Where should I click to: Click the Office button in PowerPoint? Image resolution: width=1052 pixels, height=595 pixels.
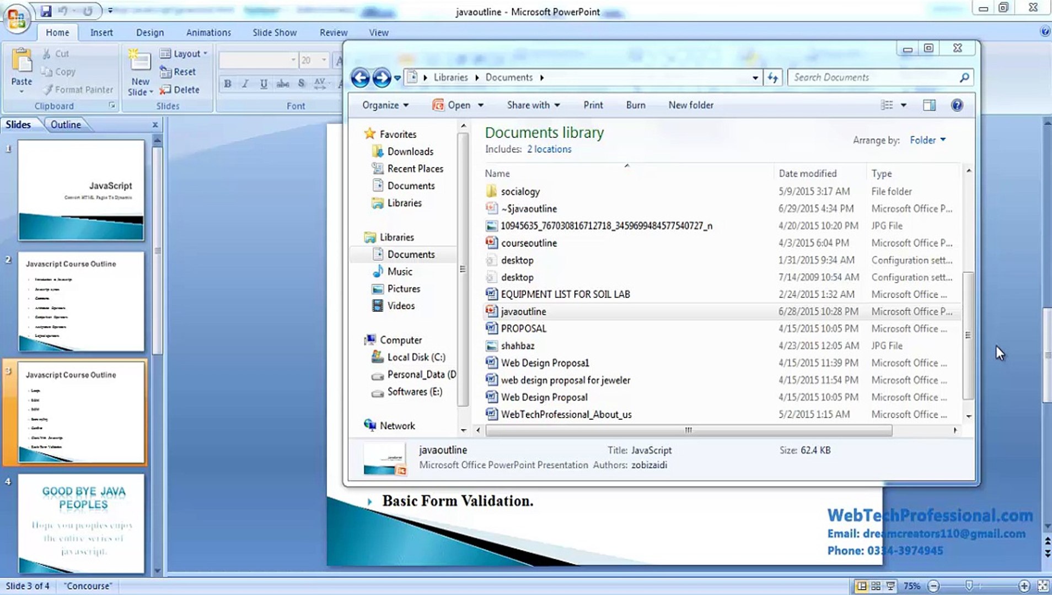click(x=17, y=19)
